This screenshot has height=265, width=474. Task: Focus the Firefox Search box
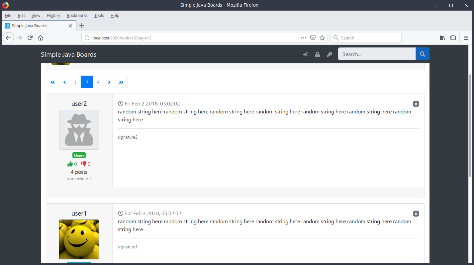(366, 38)
